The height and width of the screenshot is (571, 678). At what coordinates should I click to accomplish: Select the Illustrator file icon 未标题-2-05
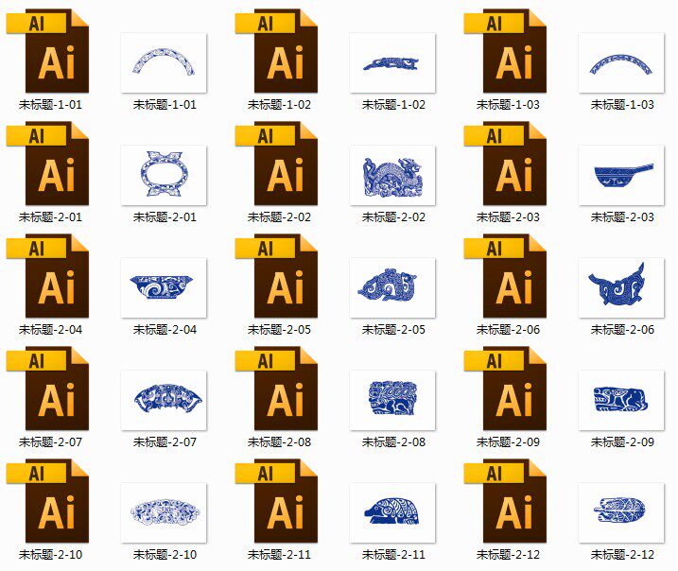[276, 276]
